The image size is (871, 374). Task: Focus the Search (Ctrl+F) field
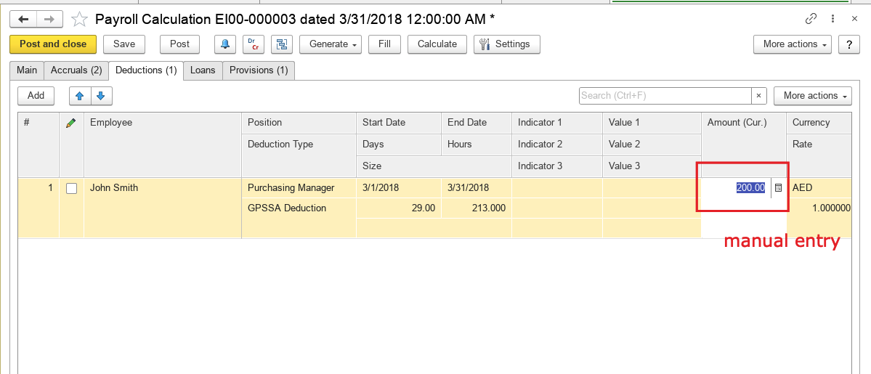tap(665, 96)
